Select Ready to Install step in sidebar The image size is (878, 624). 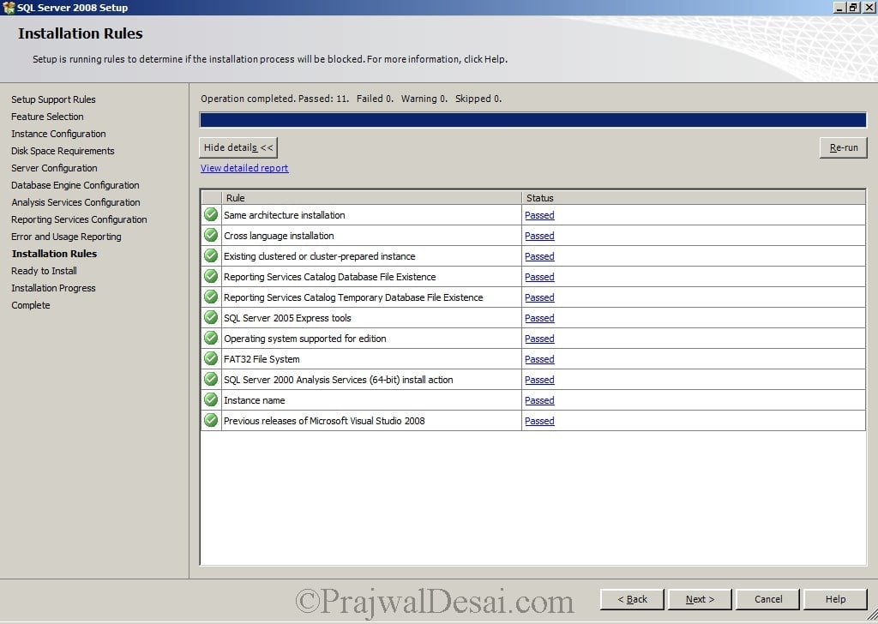pyautogui.click(x=44, y=271)
